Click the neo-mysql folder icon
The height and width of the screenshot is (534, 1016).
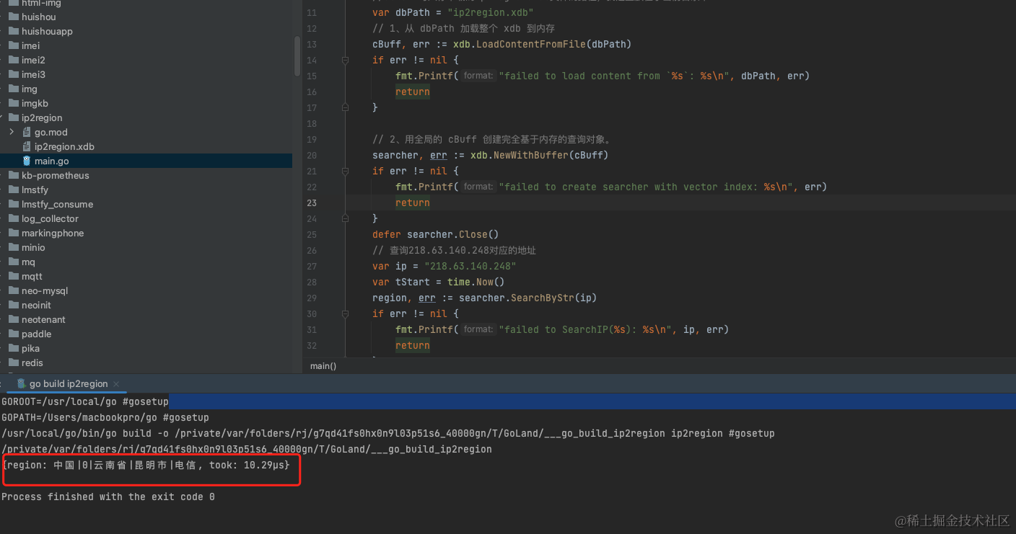click(14, 290)
